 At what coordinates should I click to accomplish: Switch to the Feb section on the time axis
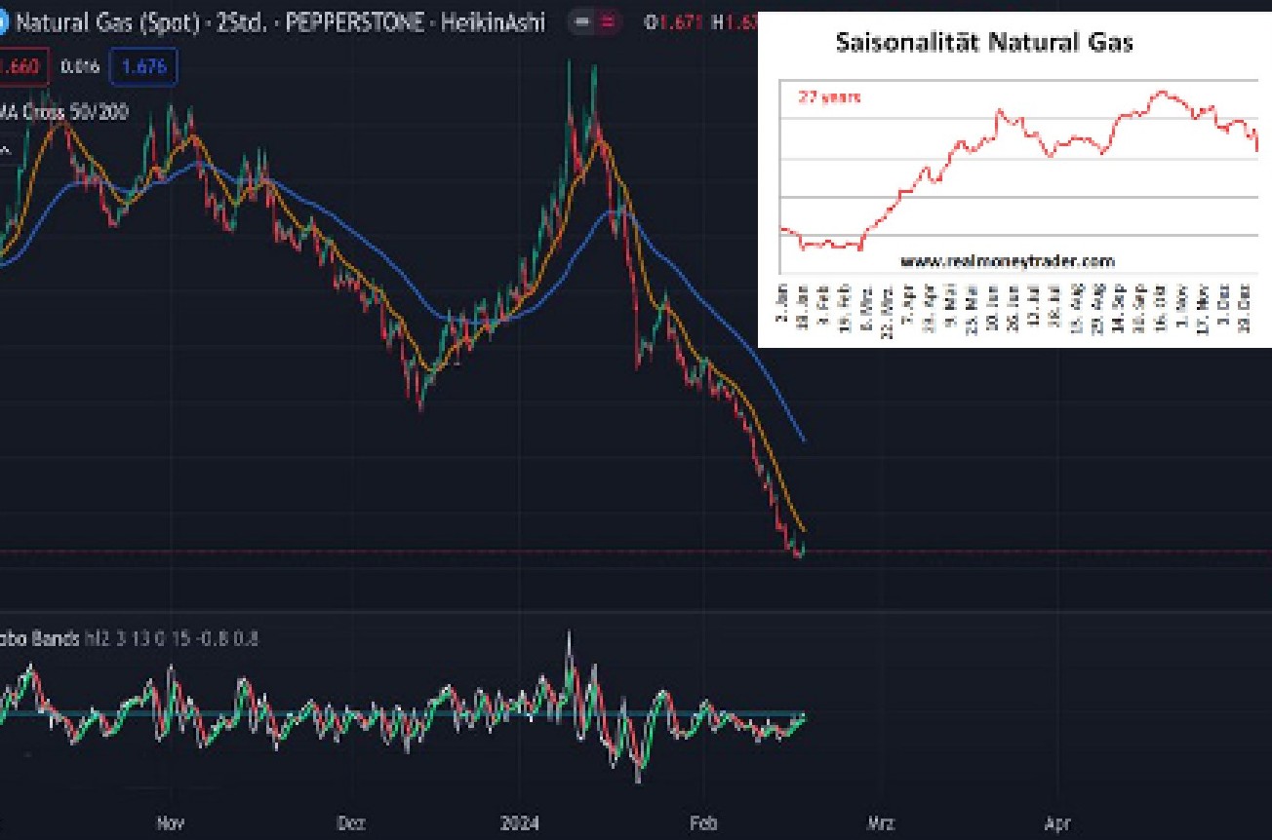click(x=704, y=822)
